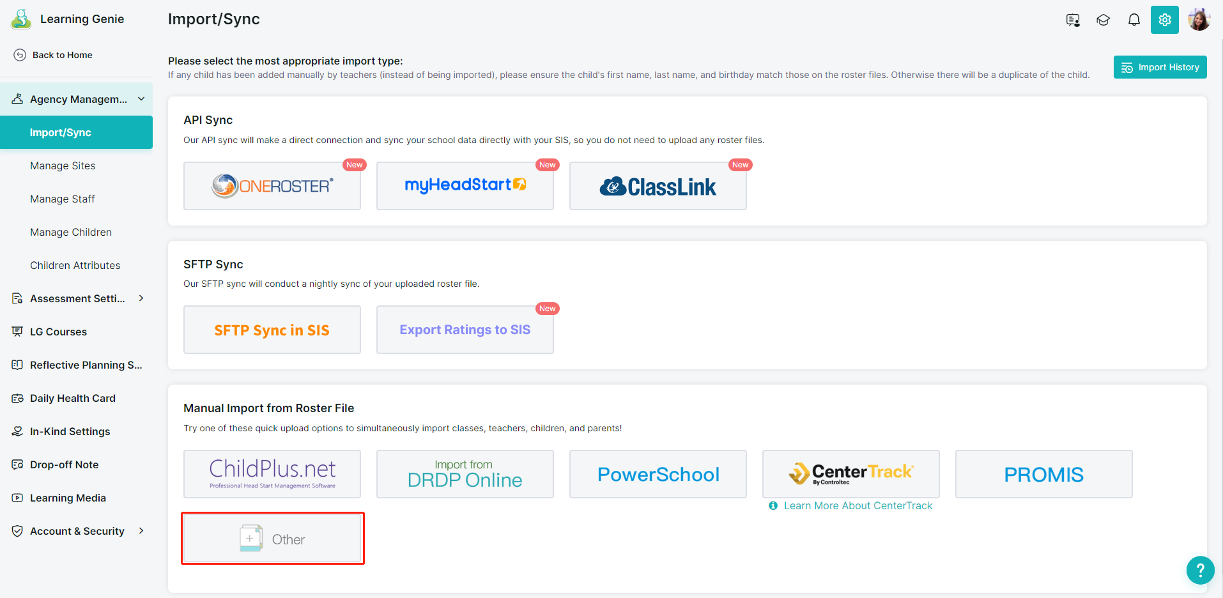Select the Other roster file option

(x=273, y=539)
